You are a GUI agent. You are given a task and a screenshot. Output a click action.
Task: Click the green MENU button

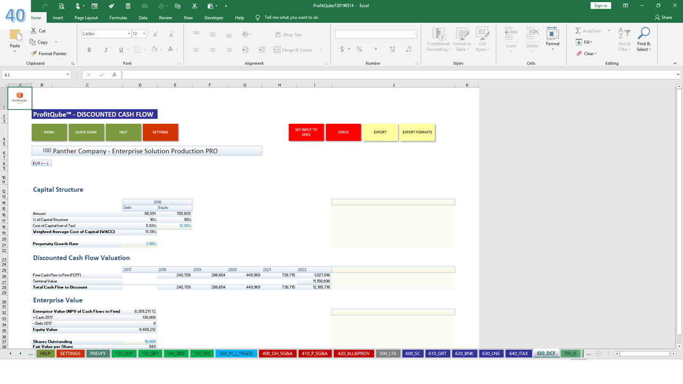coord(49,132)
